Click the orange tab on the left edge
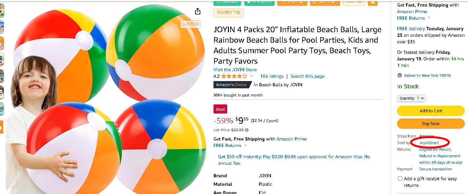 [2, 127]
